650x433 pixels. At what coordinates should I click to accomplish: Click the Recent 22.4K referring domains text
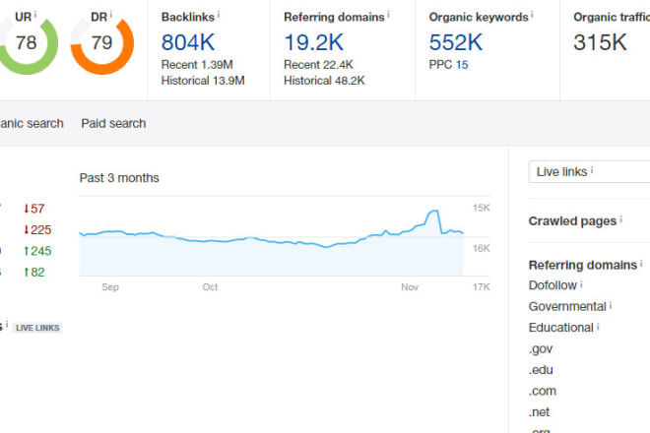pos(318,65)
